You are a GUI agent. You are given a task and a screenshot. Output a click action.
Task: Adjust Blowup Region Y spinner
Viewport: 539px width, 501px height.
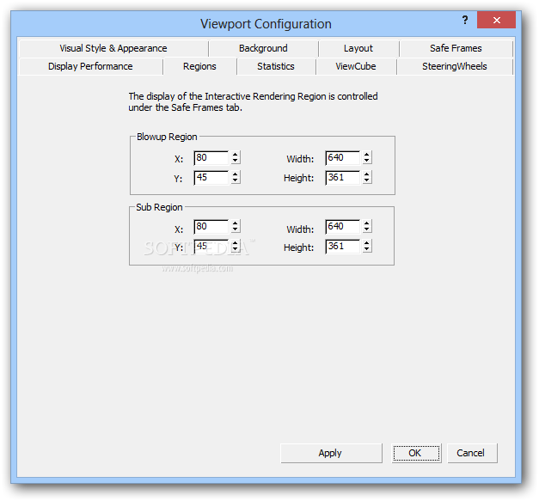(236, 177)
